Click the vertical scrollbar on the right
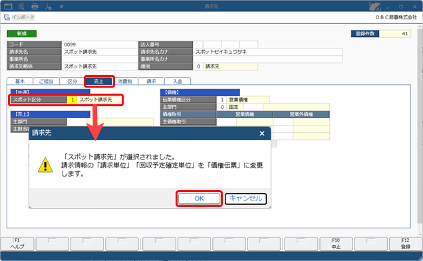The image size is (423, 261). [420, 130]
